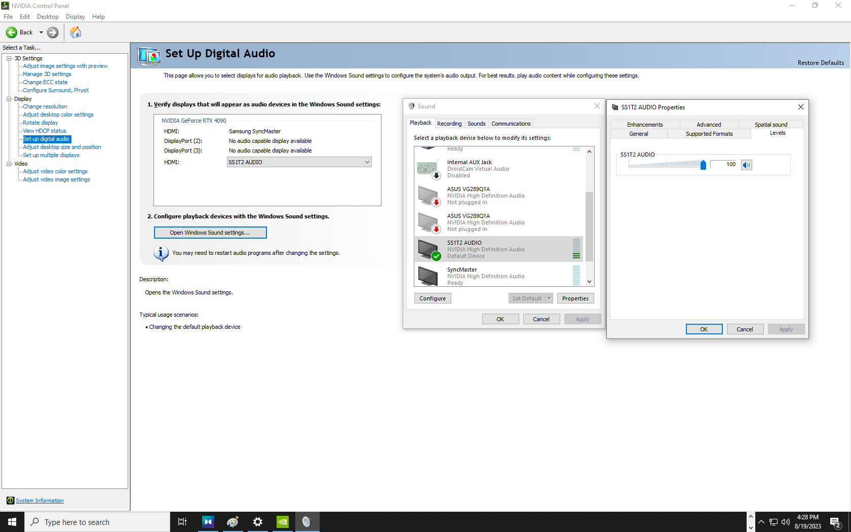Click the Forward arrow icon in toolbar
This screenshot has width=851, height=532.
(53, 32)
